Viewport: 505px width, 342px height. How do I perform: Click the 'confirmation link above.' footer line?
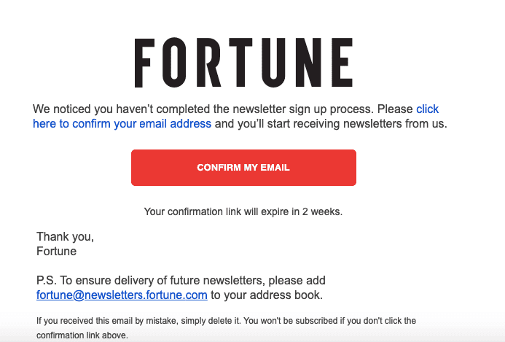82,335
